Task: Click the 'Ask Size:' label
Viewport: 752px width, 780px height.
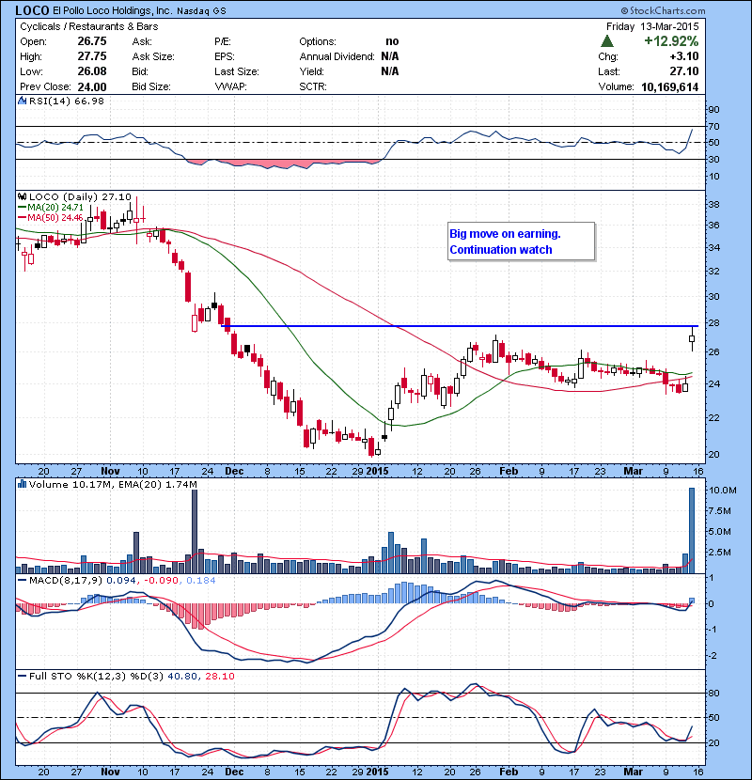Action: [153, 56]
